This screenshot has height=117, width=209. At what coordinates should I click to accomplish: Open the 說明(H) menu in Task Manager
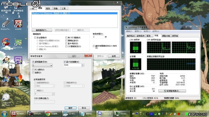point(156,31)
